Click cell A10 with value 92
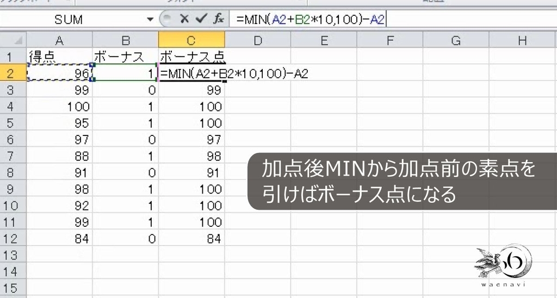 [x=59, y=206]
